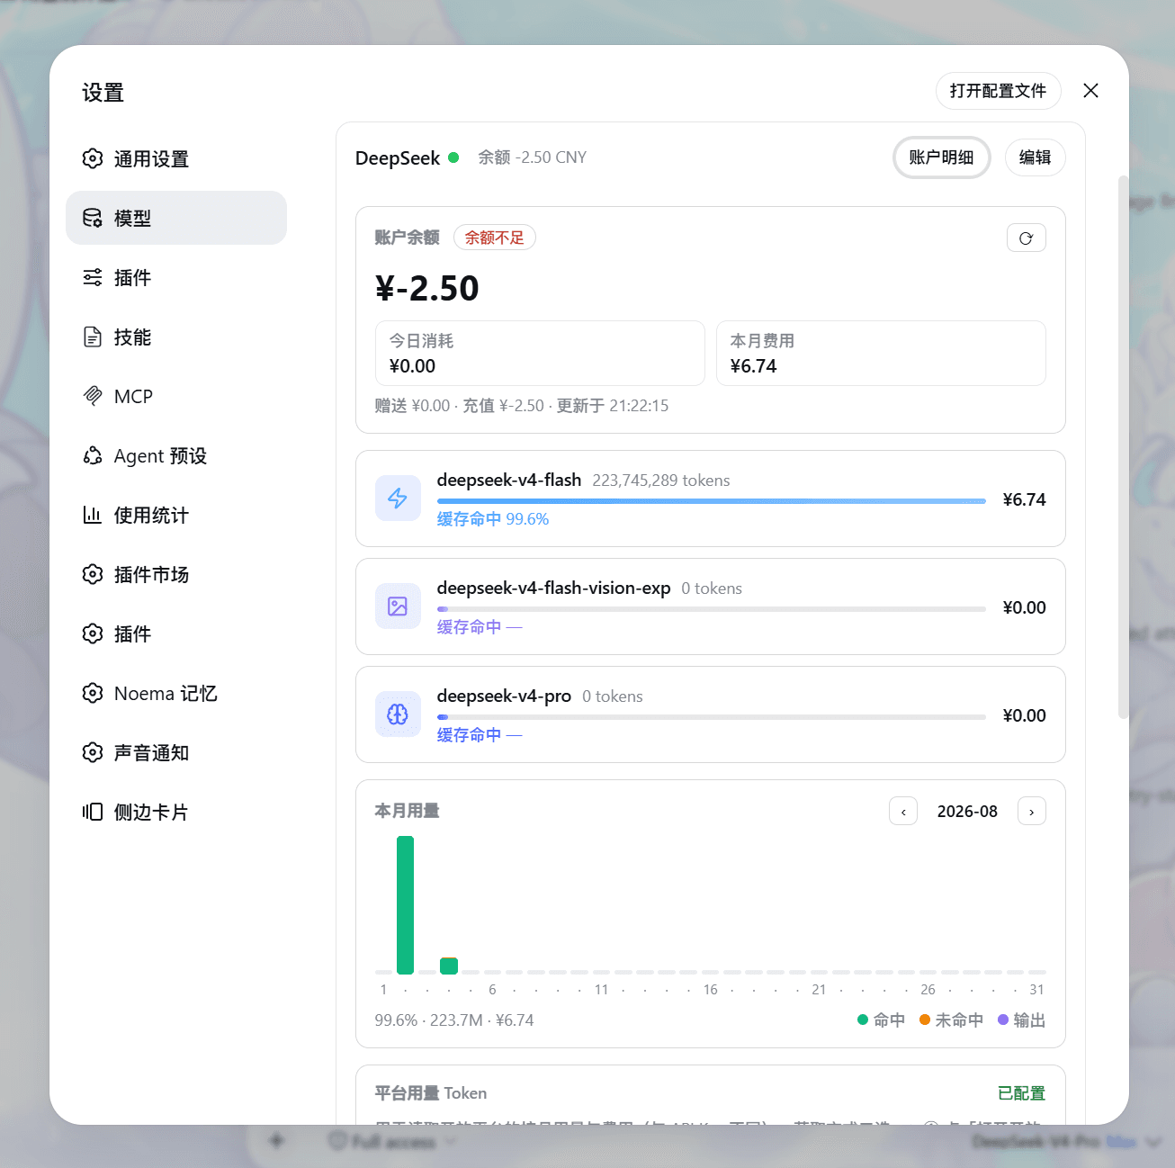Click the 本月用量 heading

point(408,811)
